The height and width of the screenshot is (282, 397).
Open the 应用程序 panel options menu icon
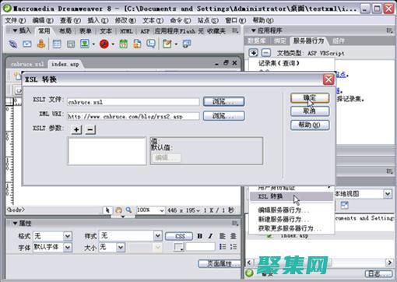389,30
